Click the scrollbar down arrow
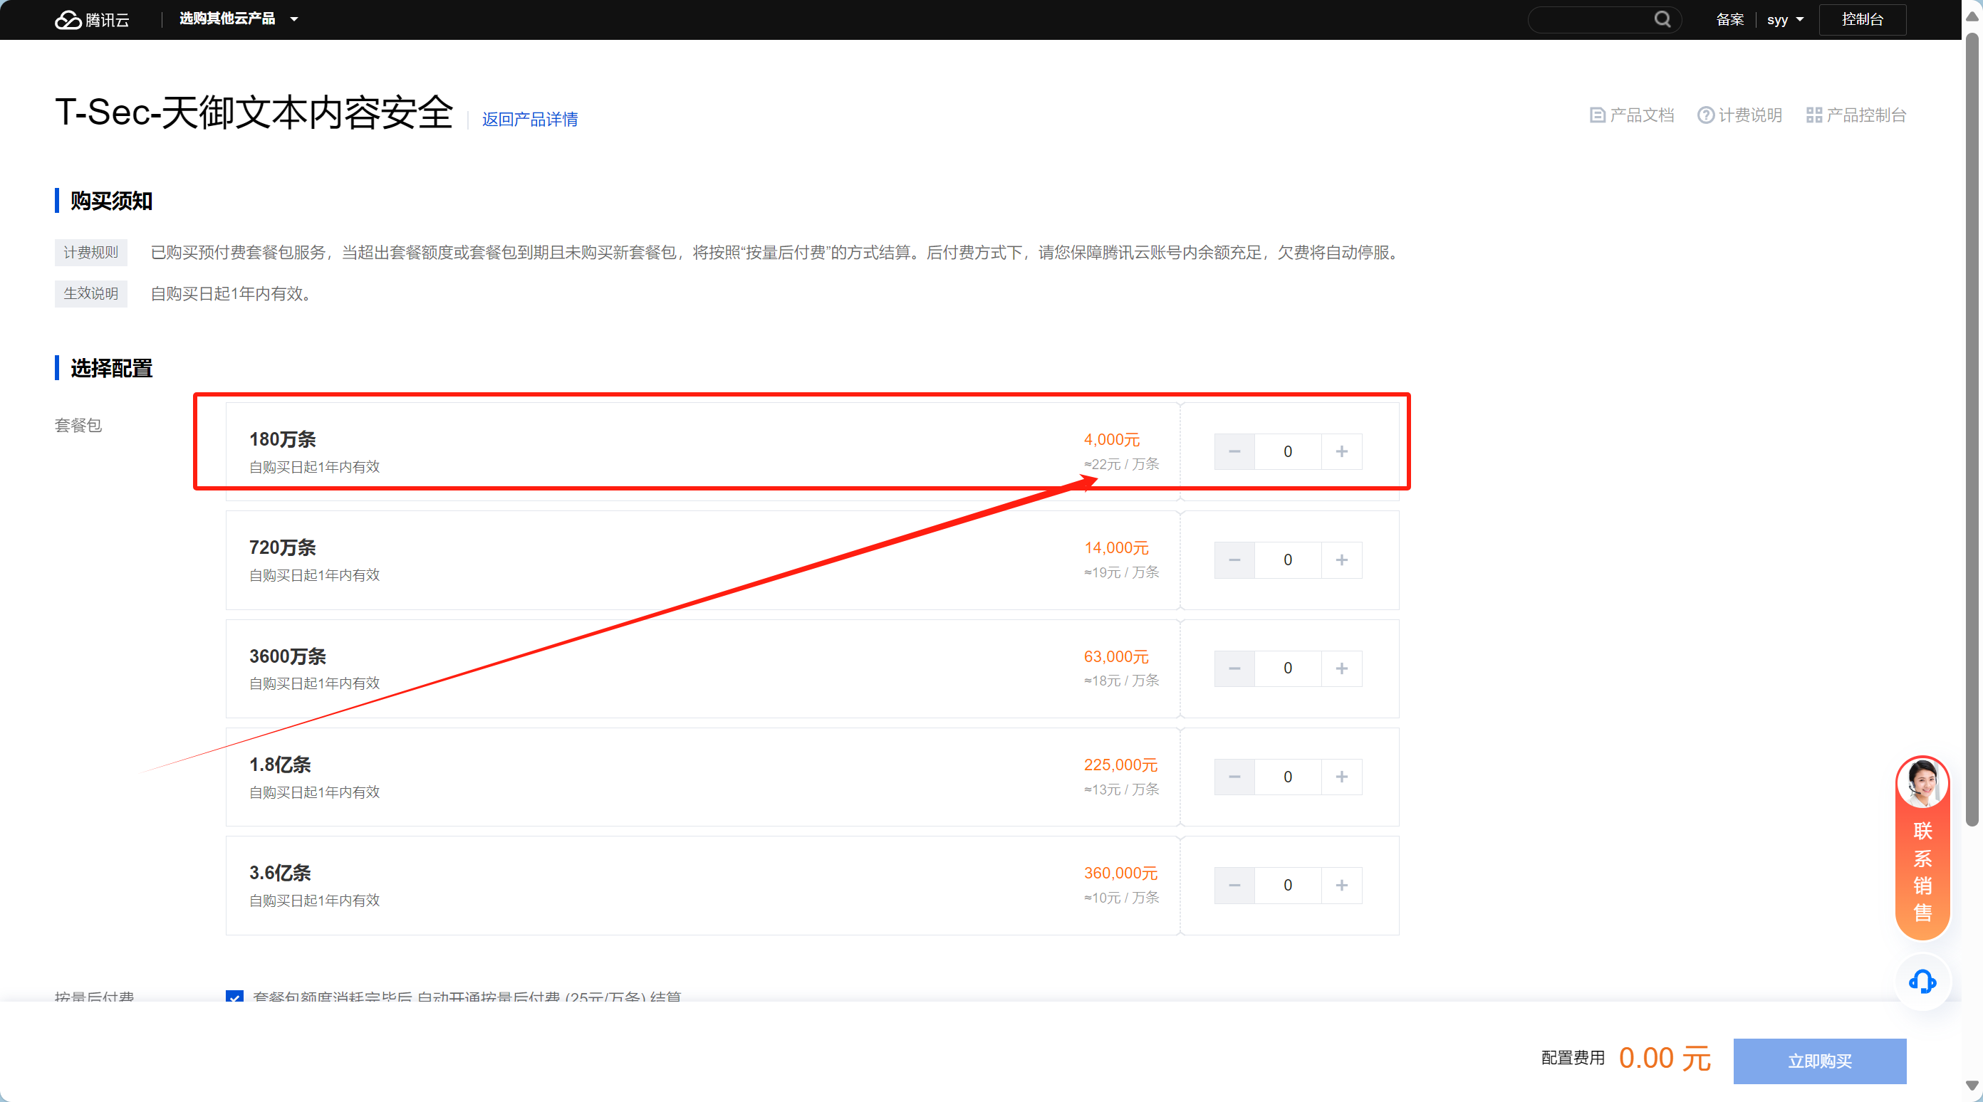 [1972, 1086]
